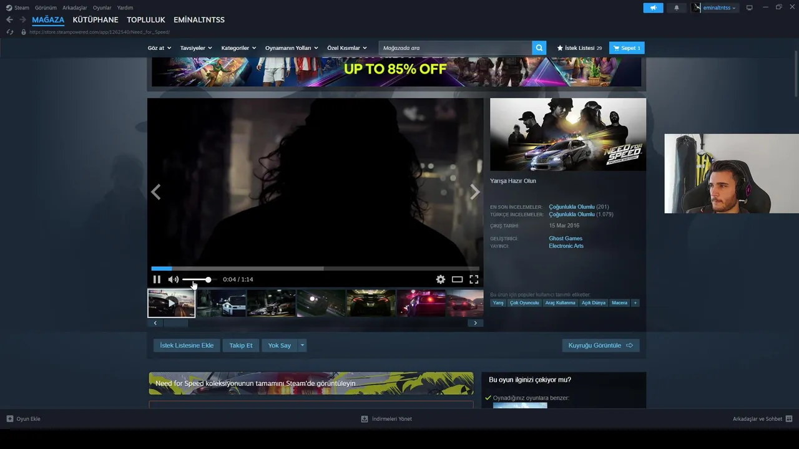
Task: Open Sepet shopping cart
Action: coord(627,48)
